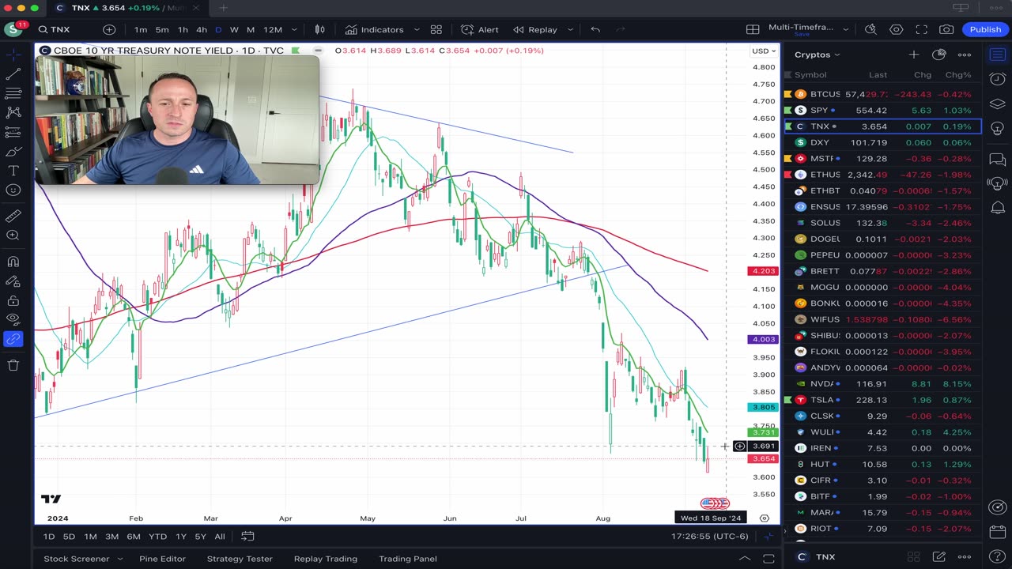The image size is (1012, 569).
Task: Add symbol to Cryptos watchlist
Action: (x=913, y=55)
